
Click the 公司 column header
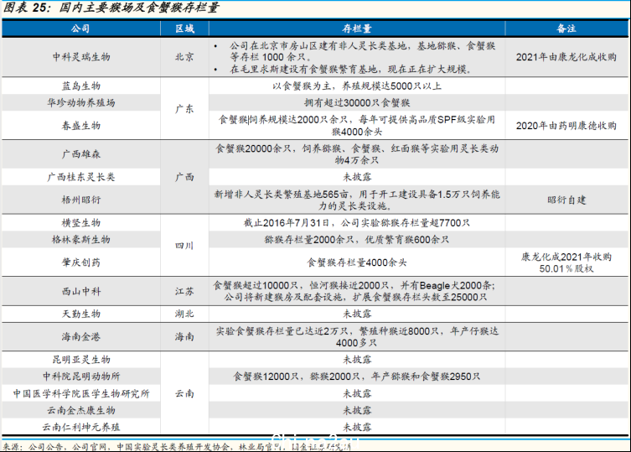point(80,29)
